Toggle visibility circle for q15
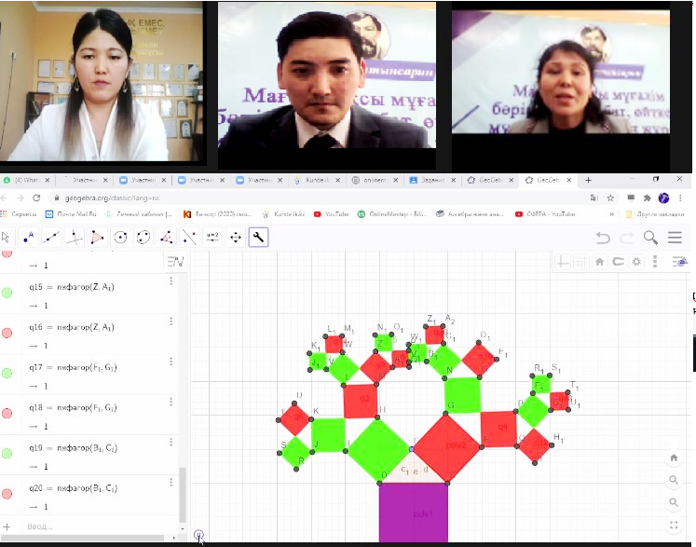 pos(7,292)
